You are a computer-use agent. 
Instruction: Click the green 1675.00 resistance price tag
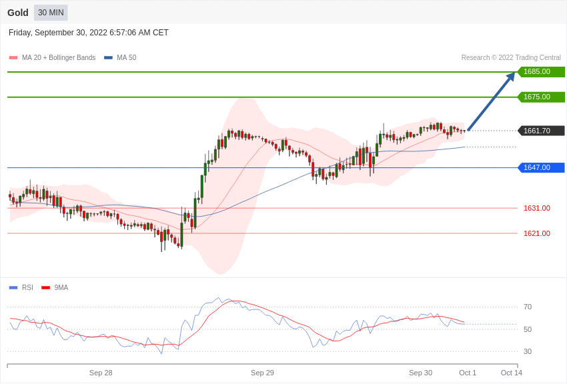(542, 97)
